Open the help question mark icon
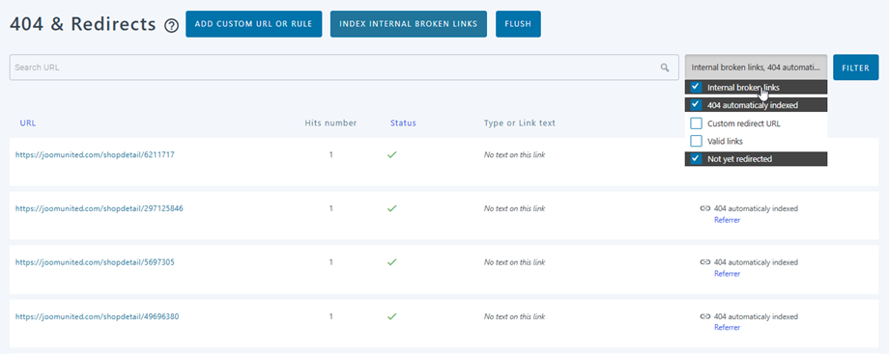Screen dimensions: 889x354 [x=171, y=25]
